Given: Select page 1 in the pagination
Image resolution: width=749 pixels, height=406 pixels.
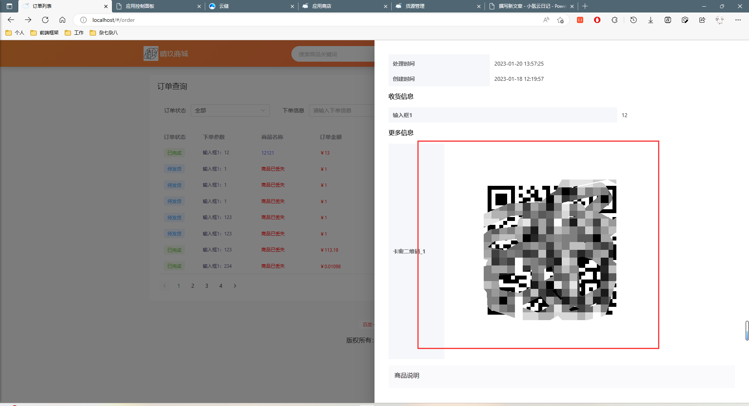Looking at the screenshot, I should [179, 286].
